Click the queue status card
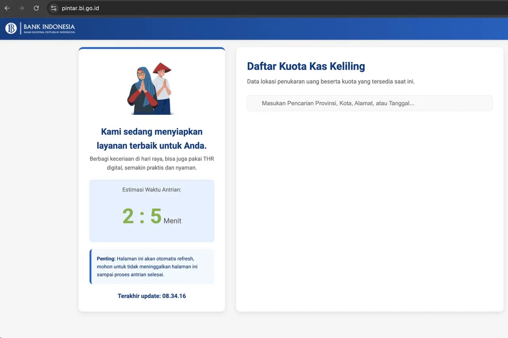The width and height of the screenshot is (508, 338). [x=152, y=179]
